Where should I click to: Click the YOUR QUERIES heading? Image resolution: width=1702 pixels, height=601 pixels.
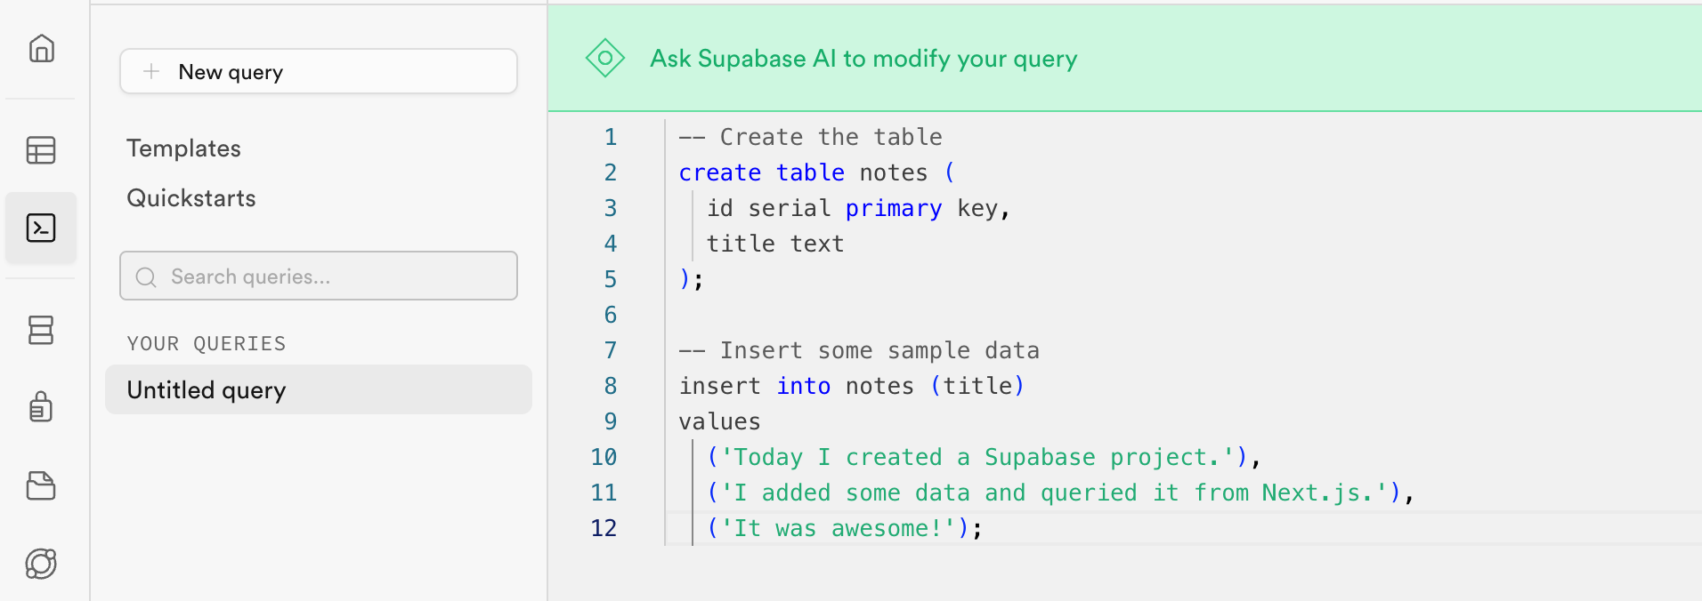(x=207, y=344)
